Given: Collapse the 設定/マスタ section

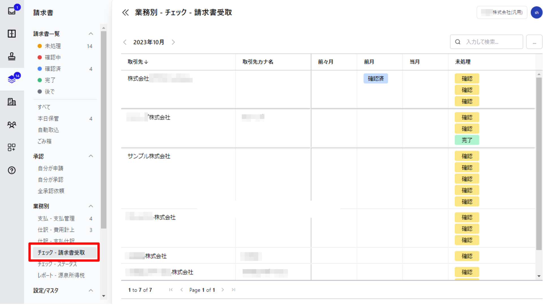Looking at the screenshot, I should tap(91, 290).
